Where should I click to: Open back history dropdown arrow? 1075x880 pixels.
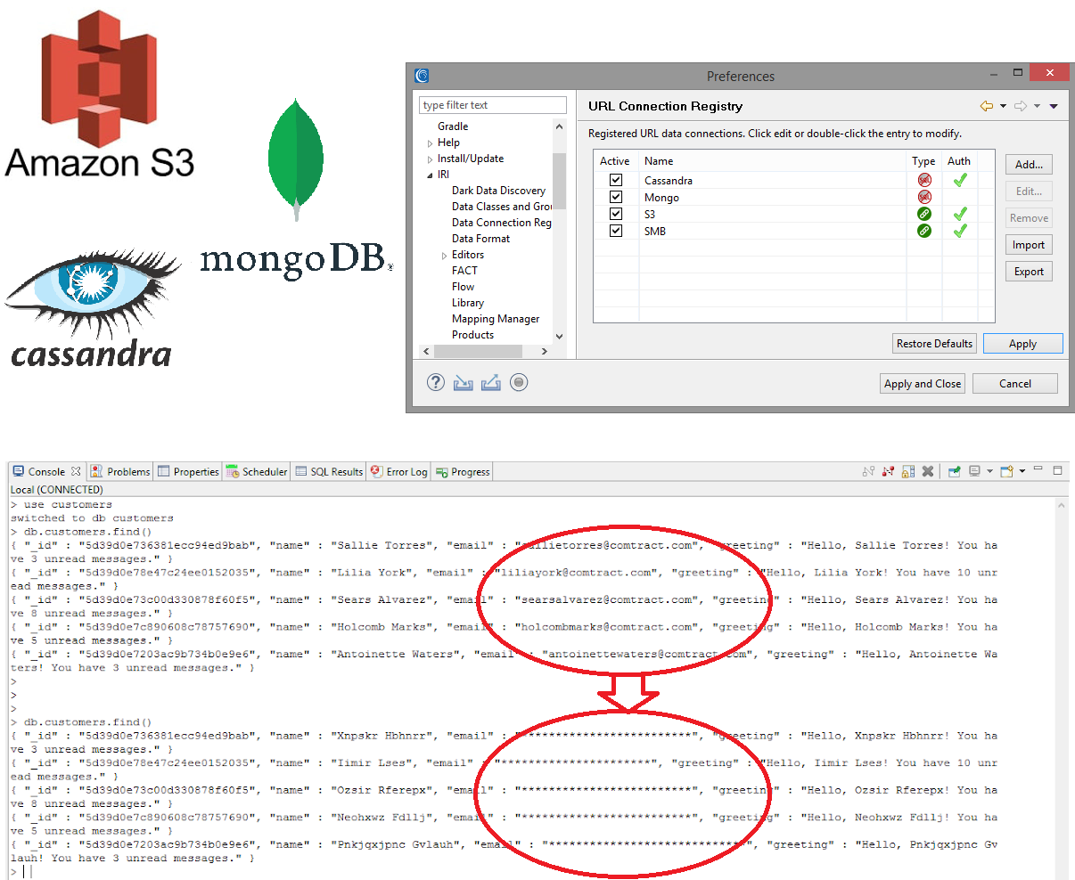(x=1003, y=106)
